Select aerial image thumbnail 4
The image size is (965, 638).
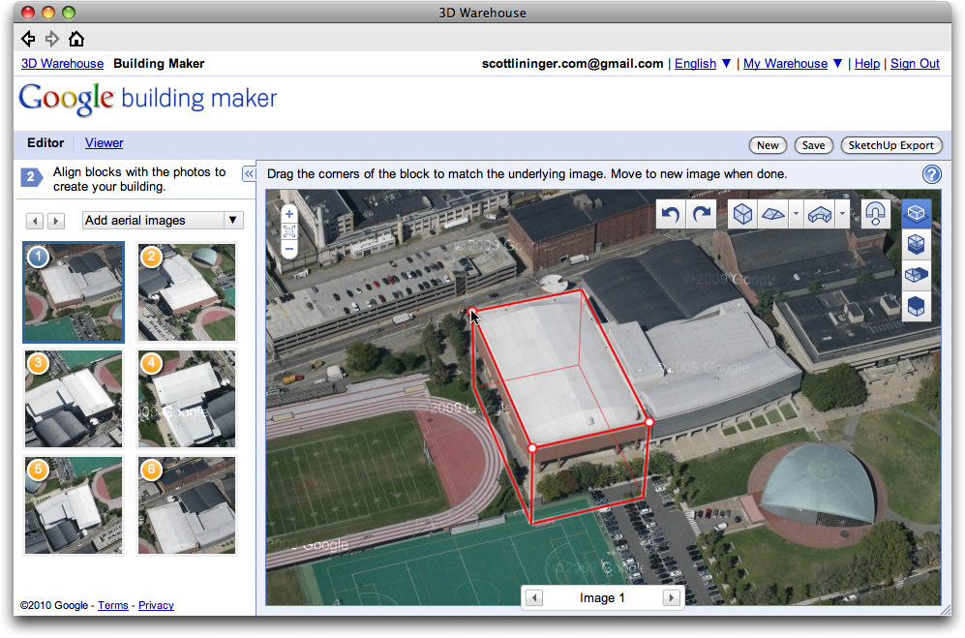coord(187,399)
